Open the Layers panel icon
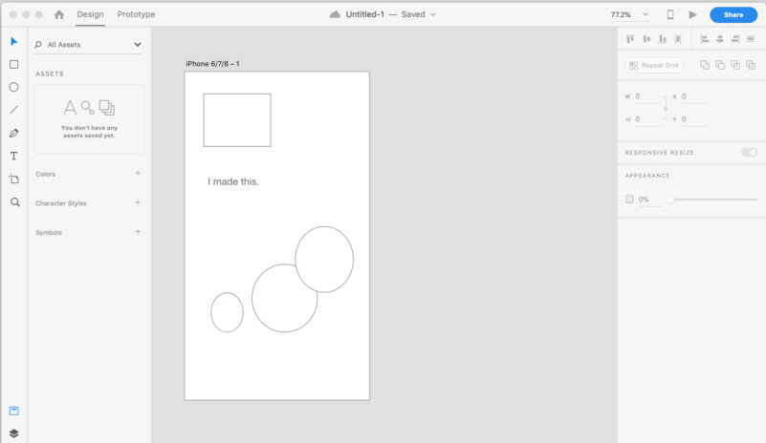Screen dimensions: 766x443 pos(14,433)
